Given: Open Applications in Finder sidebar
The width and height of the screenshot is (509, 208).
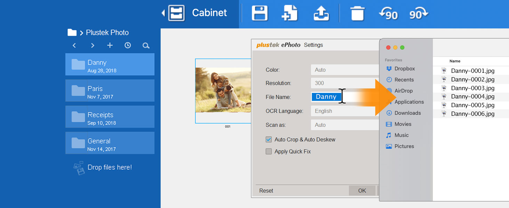Looking at the screenshot, I should [405, 102].
